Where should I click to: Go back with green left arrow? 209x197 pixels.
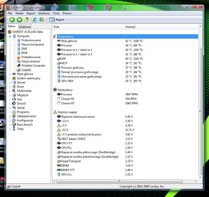click(x=12, y=20)
